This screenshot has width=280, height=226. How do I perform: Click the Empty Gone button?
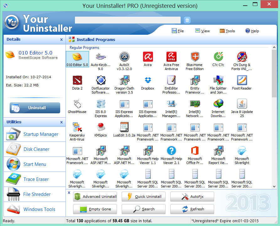pyautogui.click(x=95, y=209)
